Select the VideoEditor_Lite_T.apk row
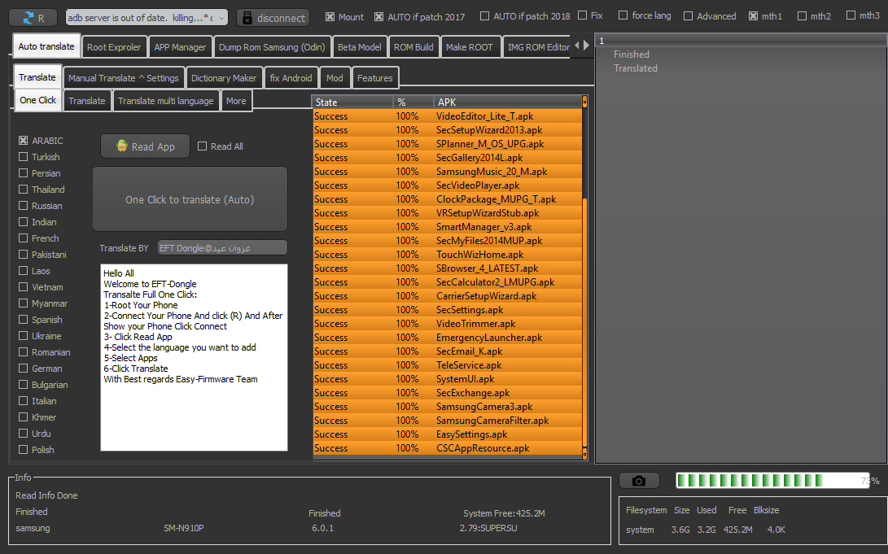 tap(448, 116)
